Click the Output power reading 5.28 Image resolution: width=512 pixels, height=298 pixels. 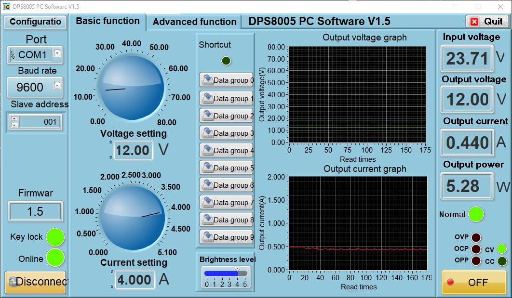(467, 186)
